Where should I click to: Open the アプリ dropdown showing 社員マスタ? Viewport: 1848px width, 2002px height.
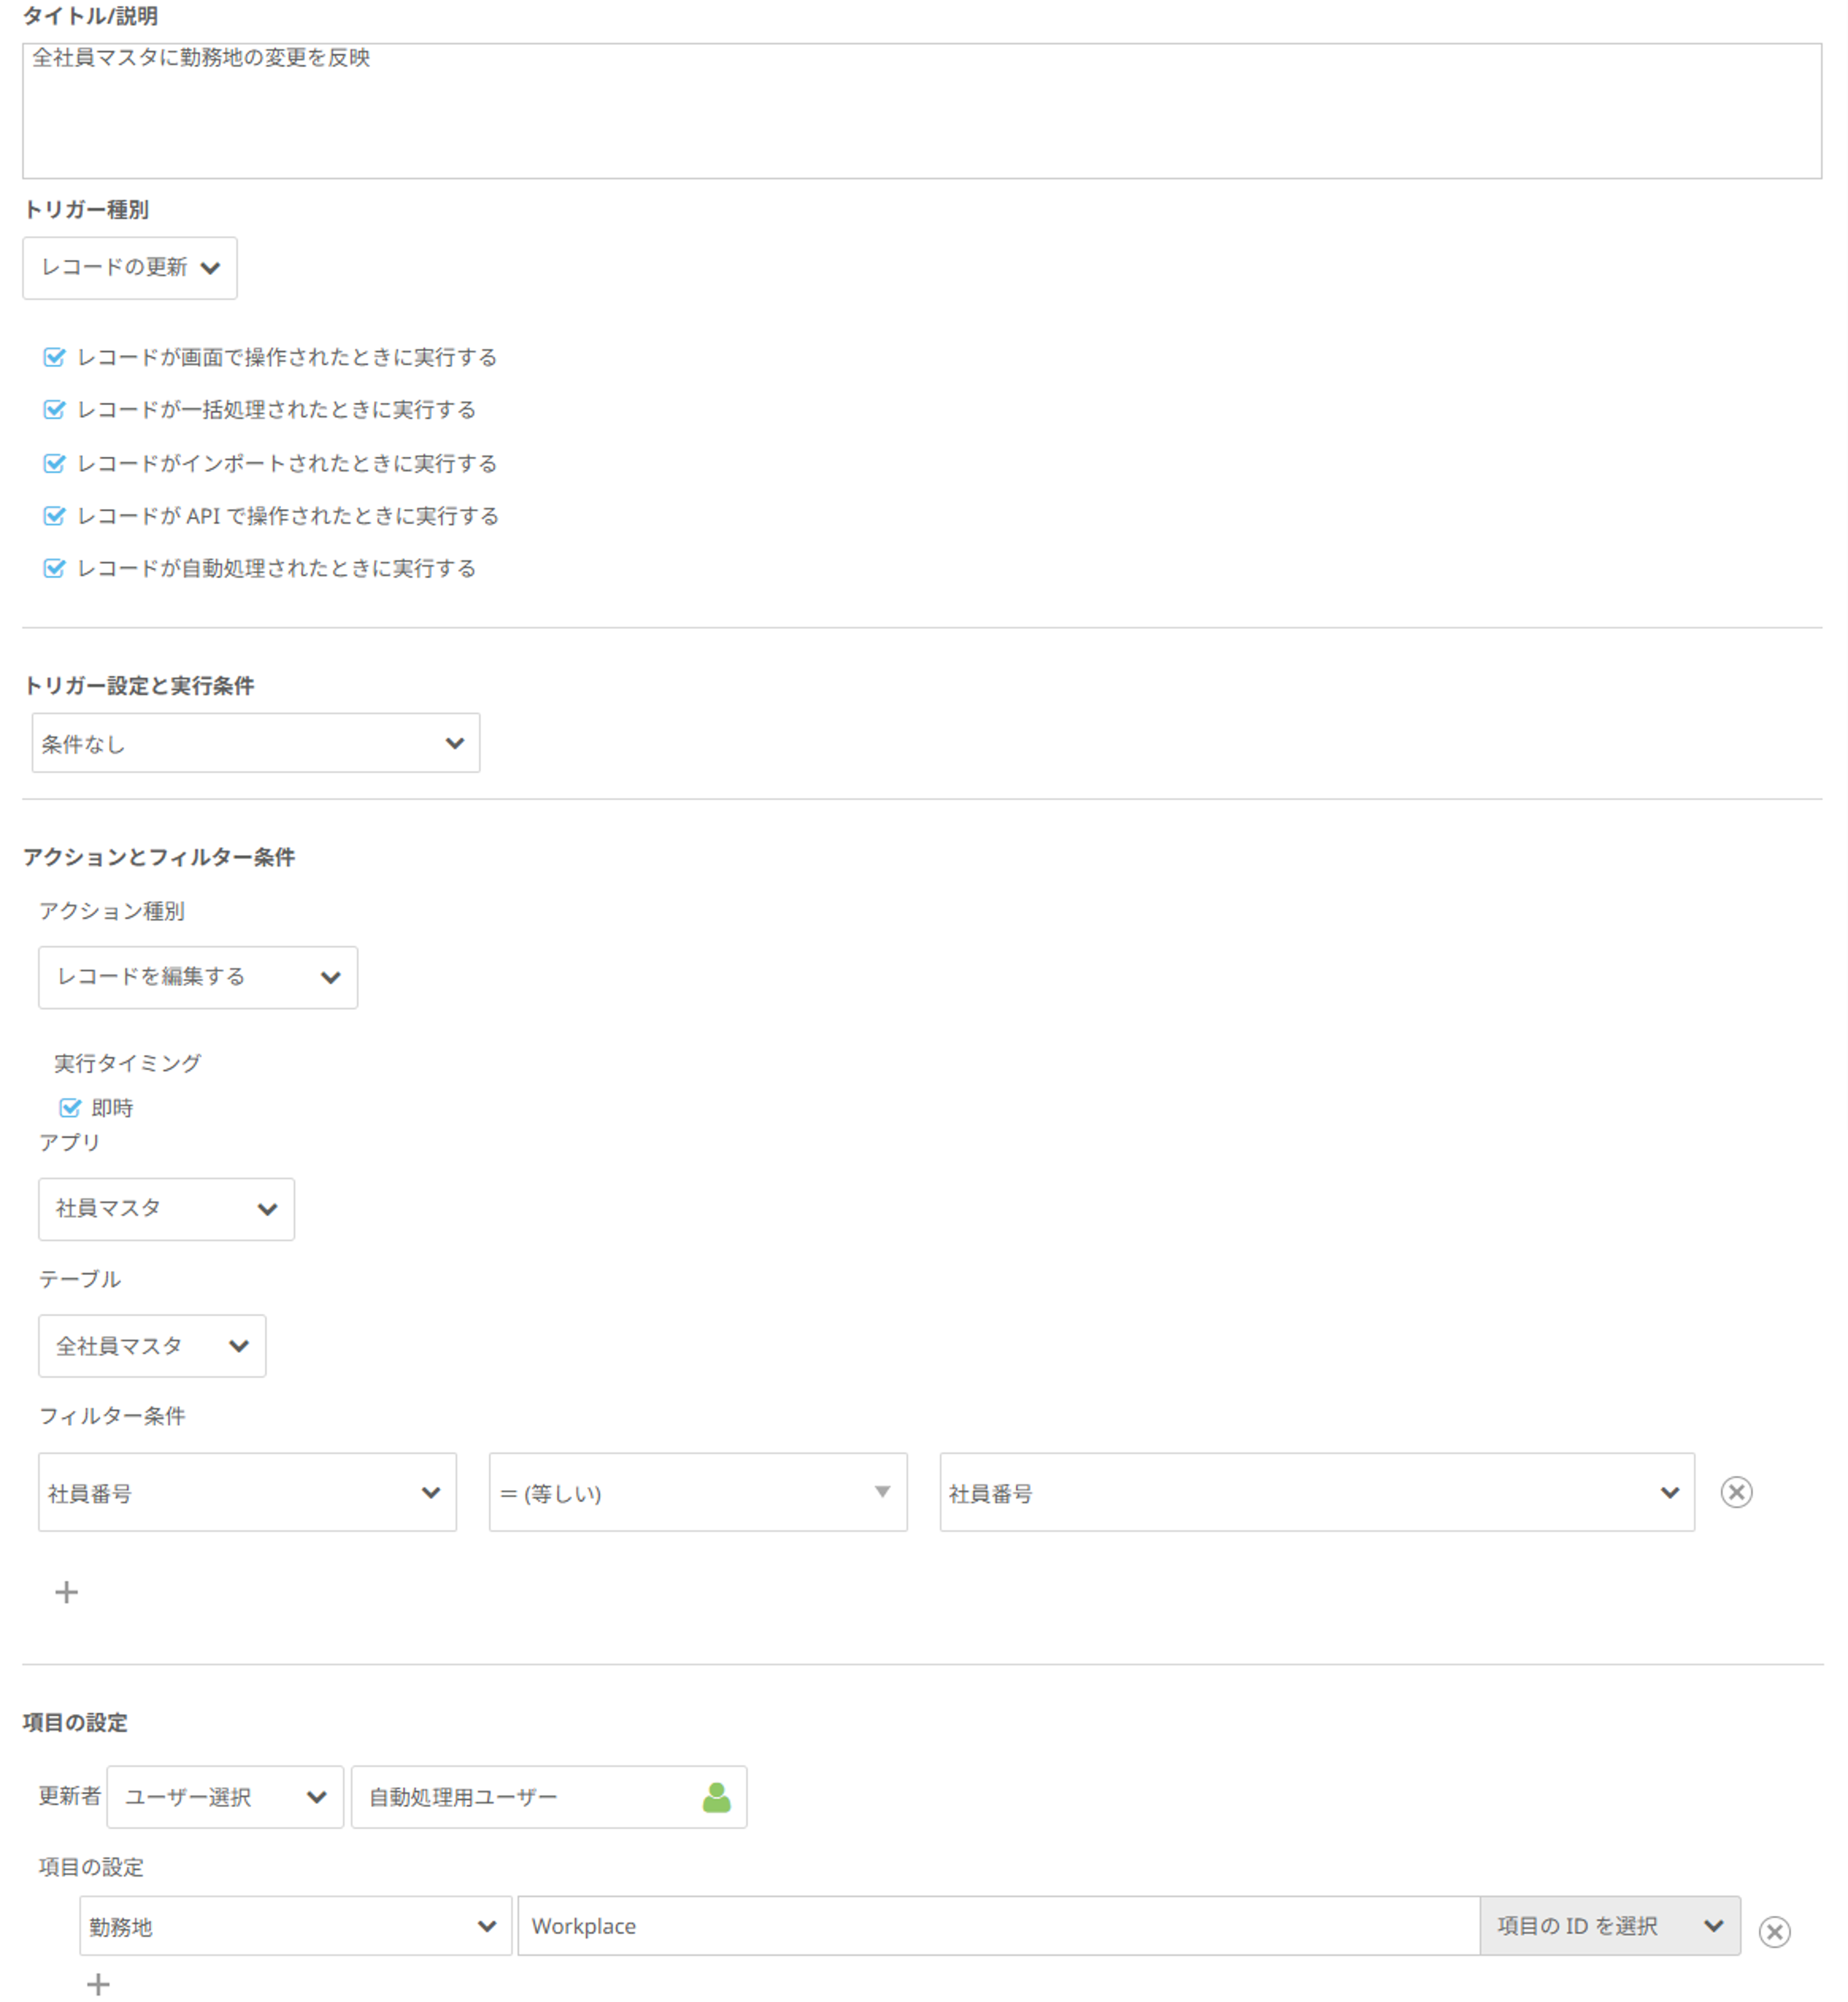[x=166, y=1208]
